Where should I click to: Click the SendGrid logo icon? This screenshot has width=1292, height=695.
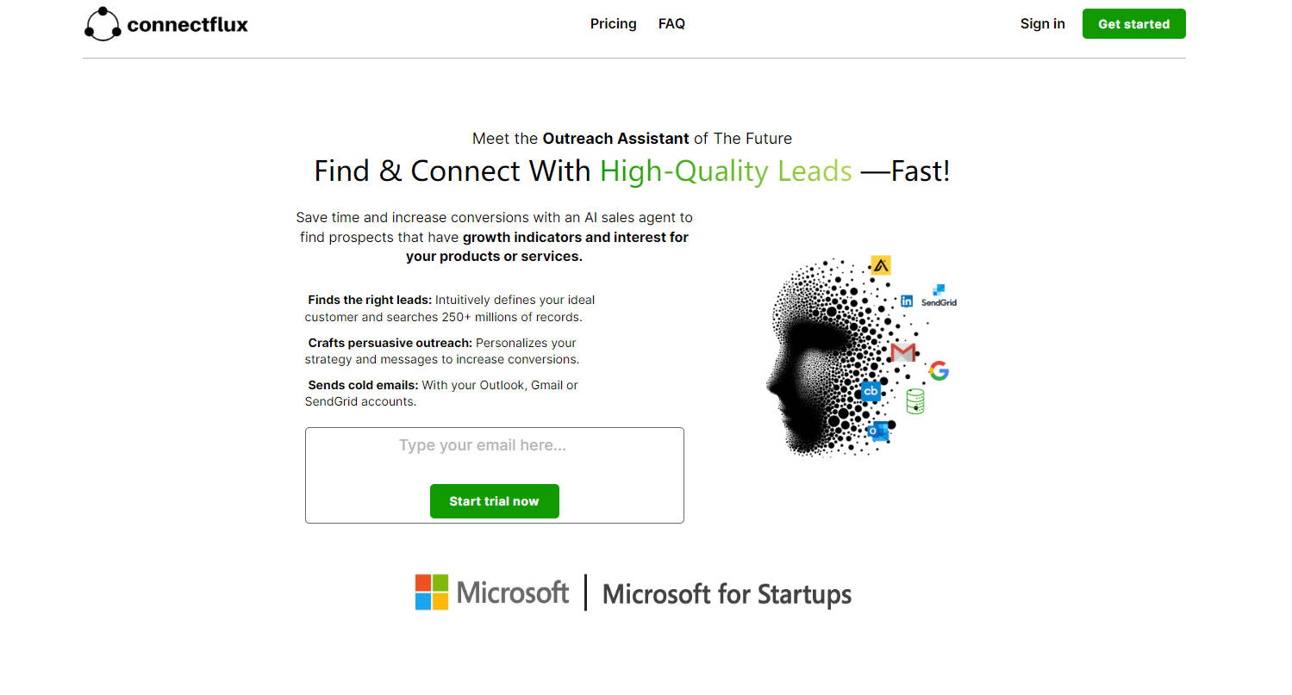[939, 295]
